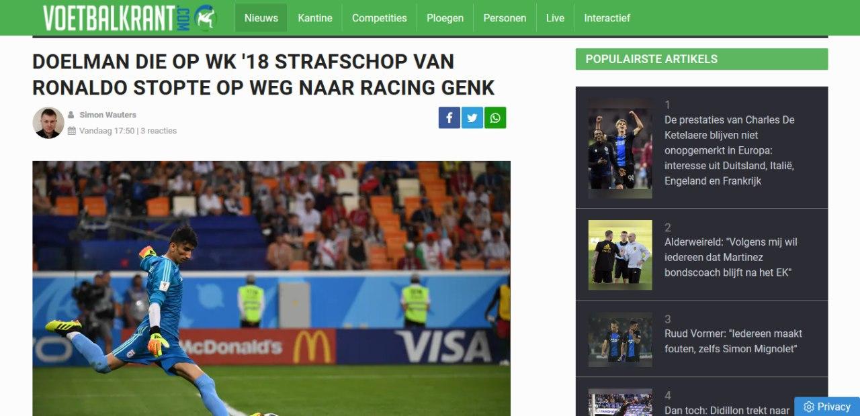Open the Interactief menu
This screenshot has width=860, height=416.
tap(607, 18)
